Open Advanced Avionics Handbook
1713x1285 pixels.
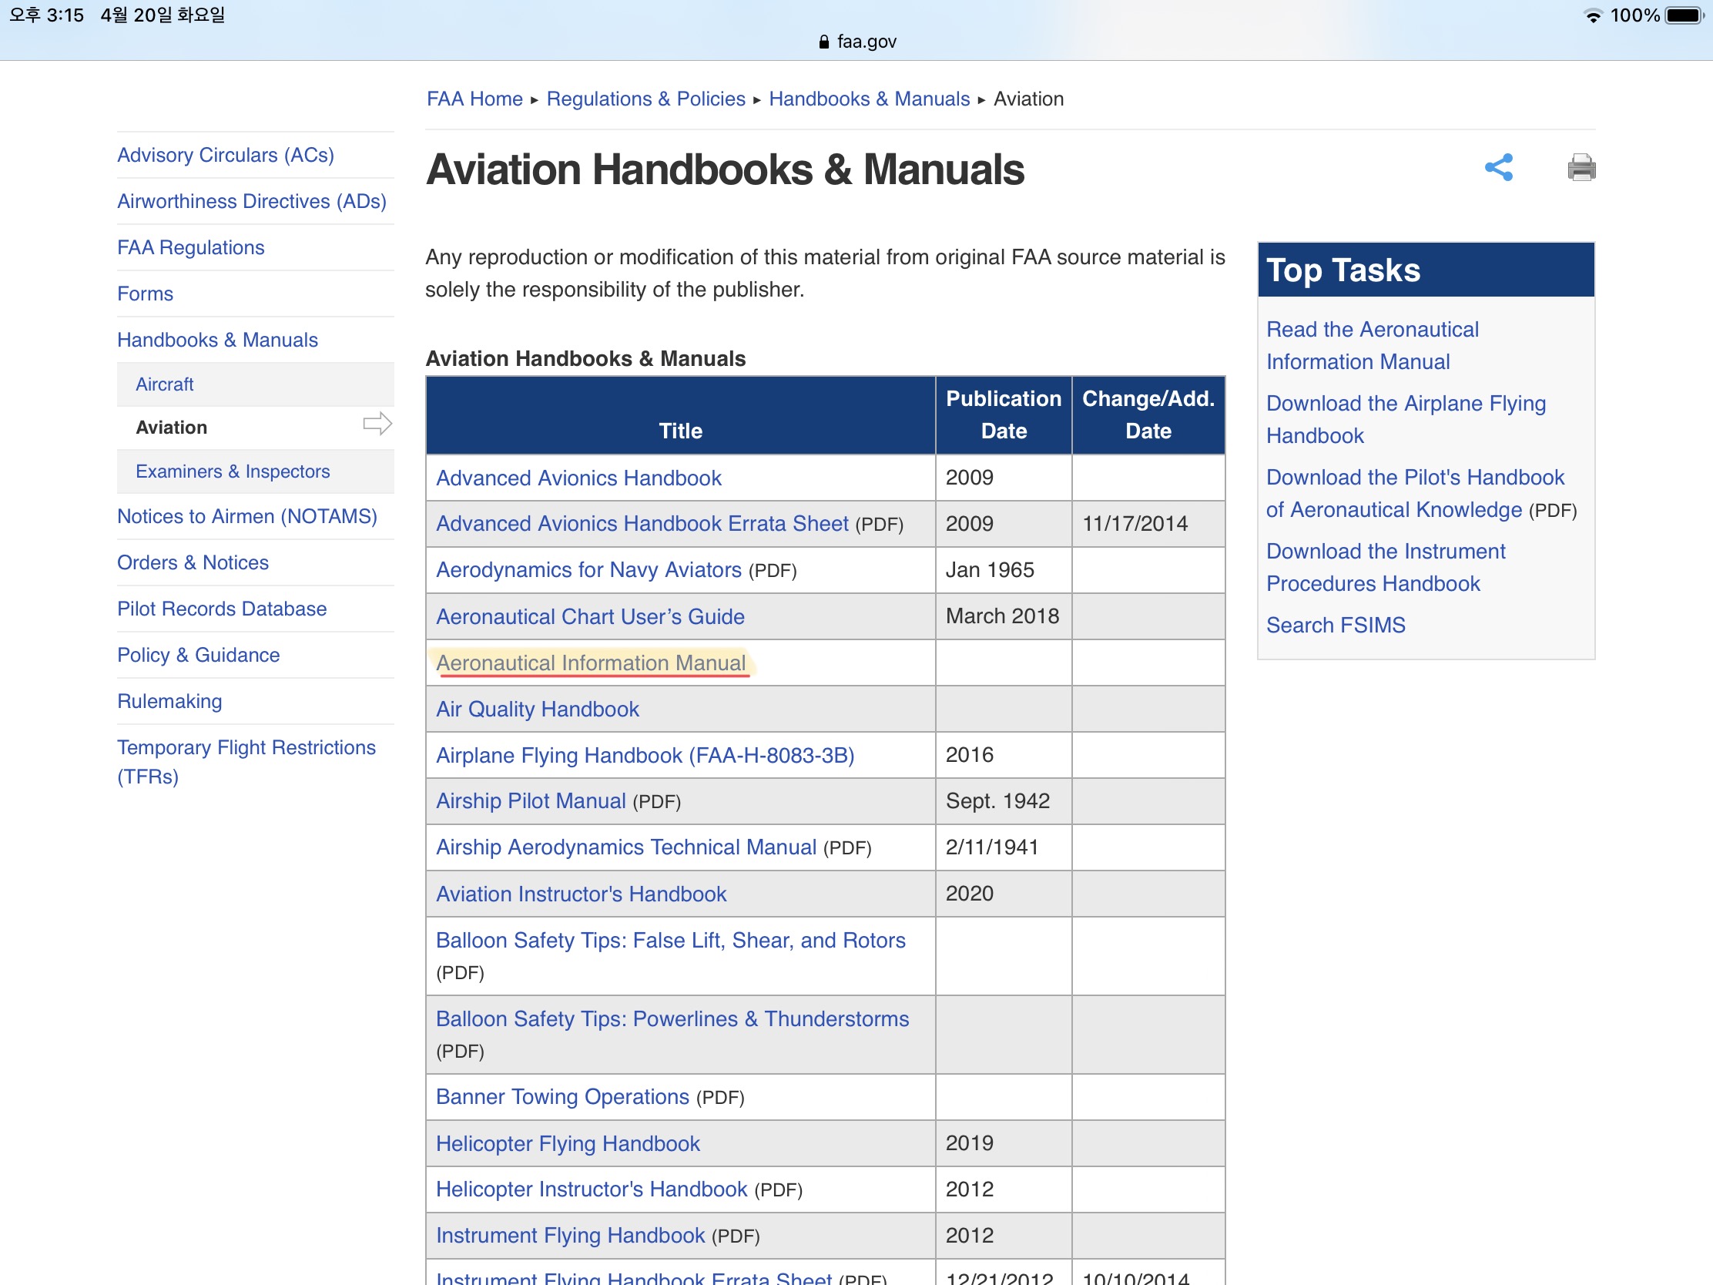[x=578, y=478]
